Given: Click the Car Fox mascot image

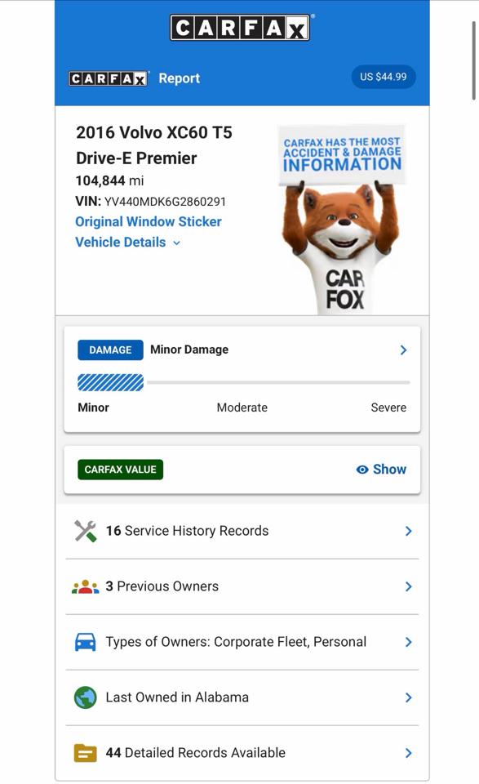Looking at the screenshot, I should tap(342, 220).
